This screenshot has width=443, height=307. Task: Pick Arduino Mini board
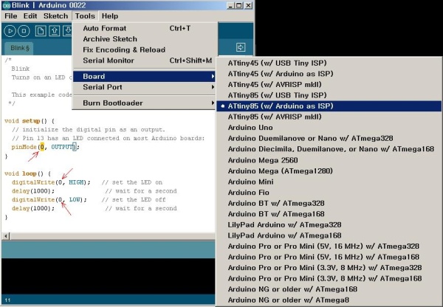(x=329, y=182)
